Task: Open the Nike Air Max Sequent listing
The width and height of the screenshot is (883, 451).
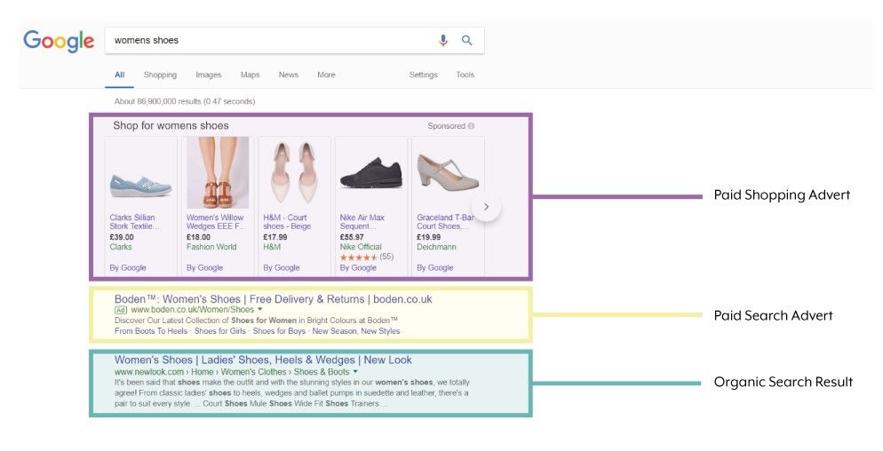Action: (362, 221)
